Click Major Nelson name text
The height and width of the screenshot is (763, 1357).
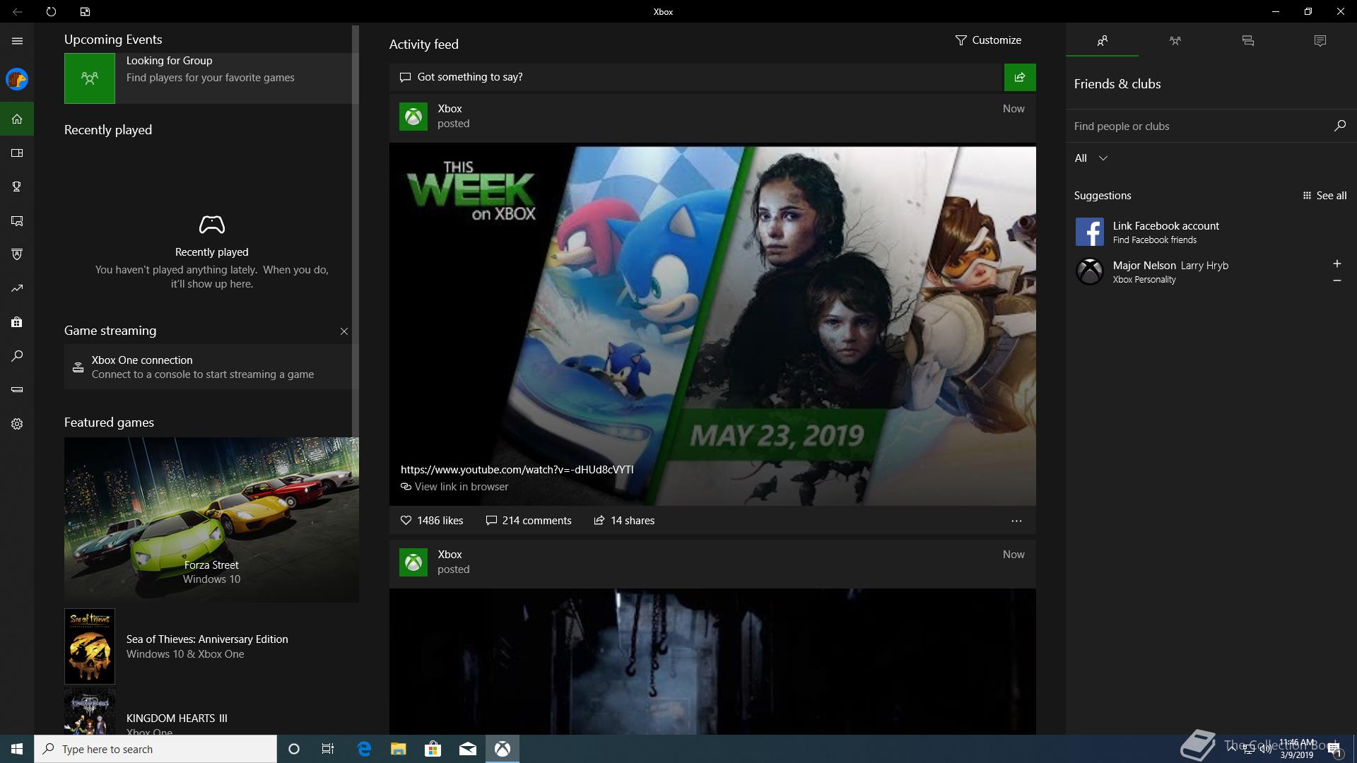point(1144,266)
